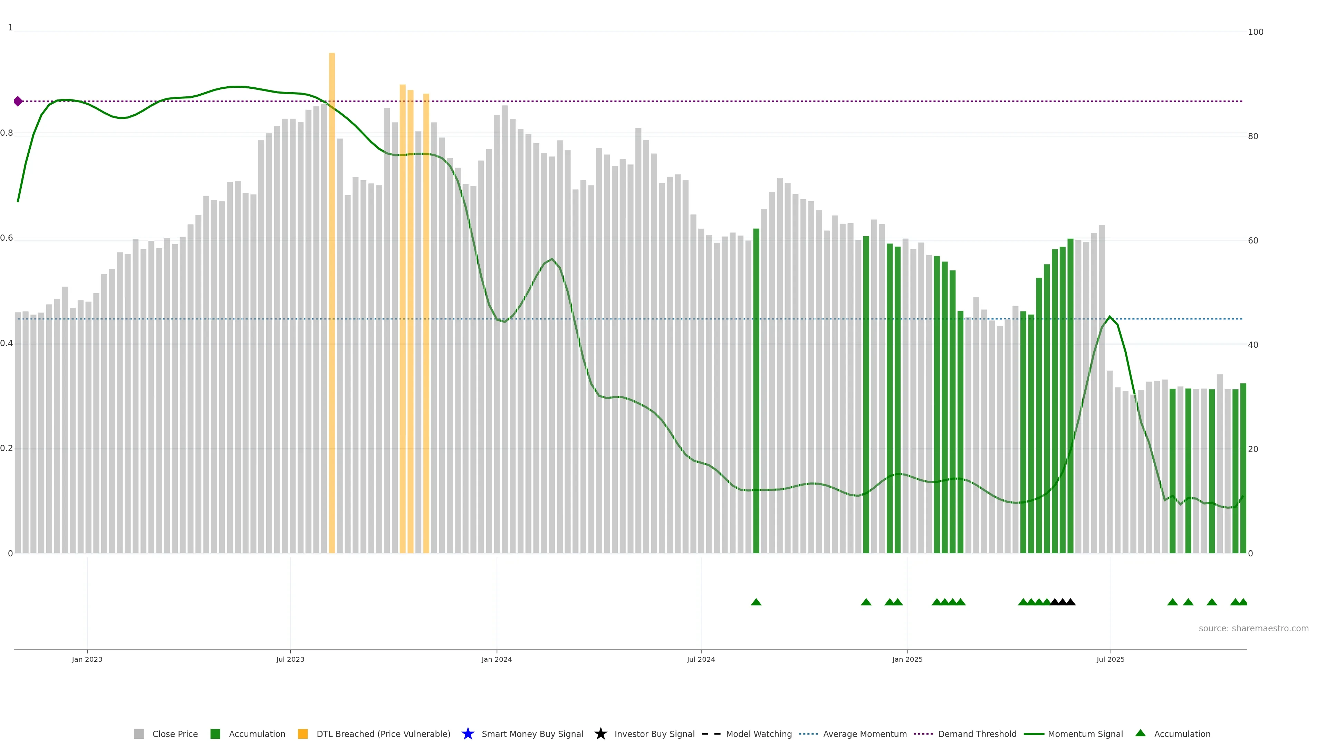
Task: Toggle Demand Threshold legend entry
Action: (x=977, y=734)
